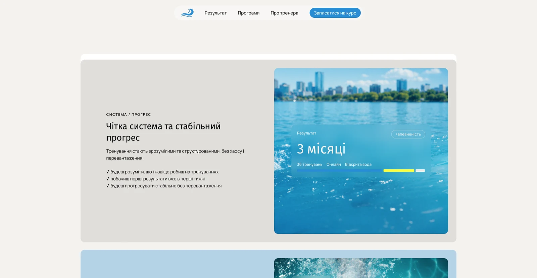Click the +впевненість pill badge
Screen dimensions: 537x278
pyautogui.click(x=408, y=134)
